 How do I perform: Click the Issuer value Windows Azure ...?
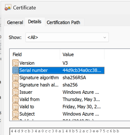pyautogui.click(x=81, y=92)
